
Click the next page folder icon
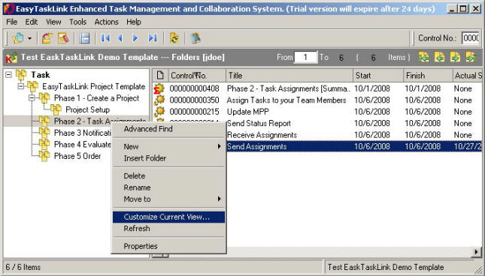[x=455, y=57]
